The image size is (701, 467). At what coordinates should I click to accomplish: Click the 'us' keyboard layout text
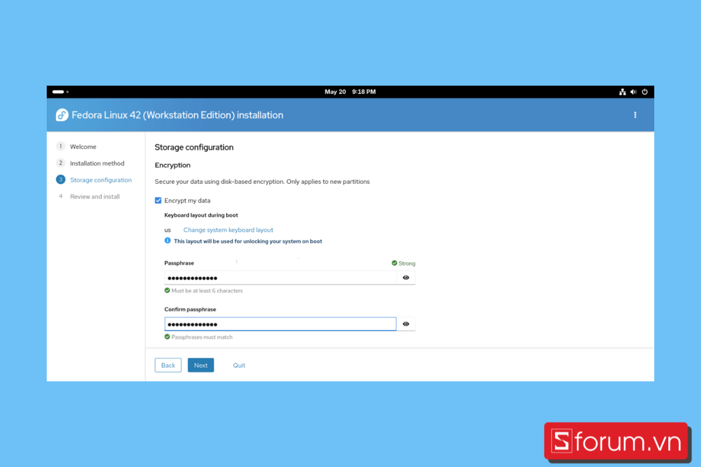point(168,230)
